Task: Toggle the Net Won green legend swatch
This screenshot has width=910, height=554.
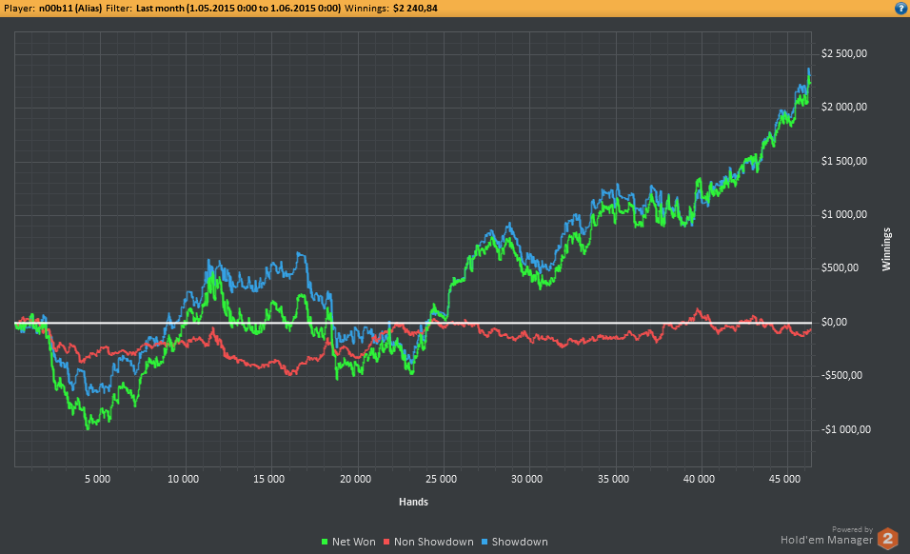Action: click(325, 542)
